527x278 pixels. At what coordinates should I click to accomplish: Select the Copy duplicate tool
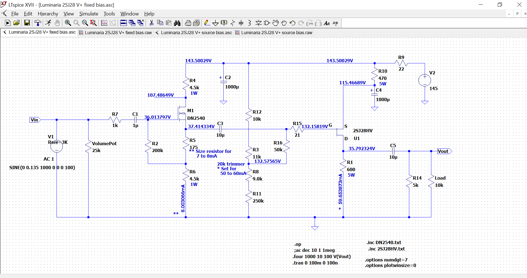[x=160, y=23]
